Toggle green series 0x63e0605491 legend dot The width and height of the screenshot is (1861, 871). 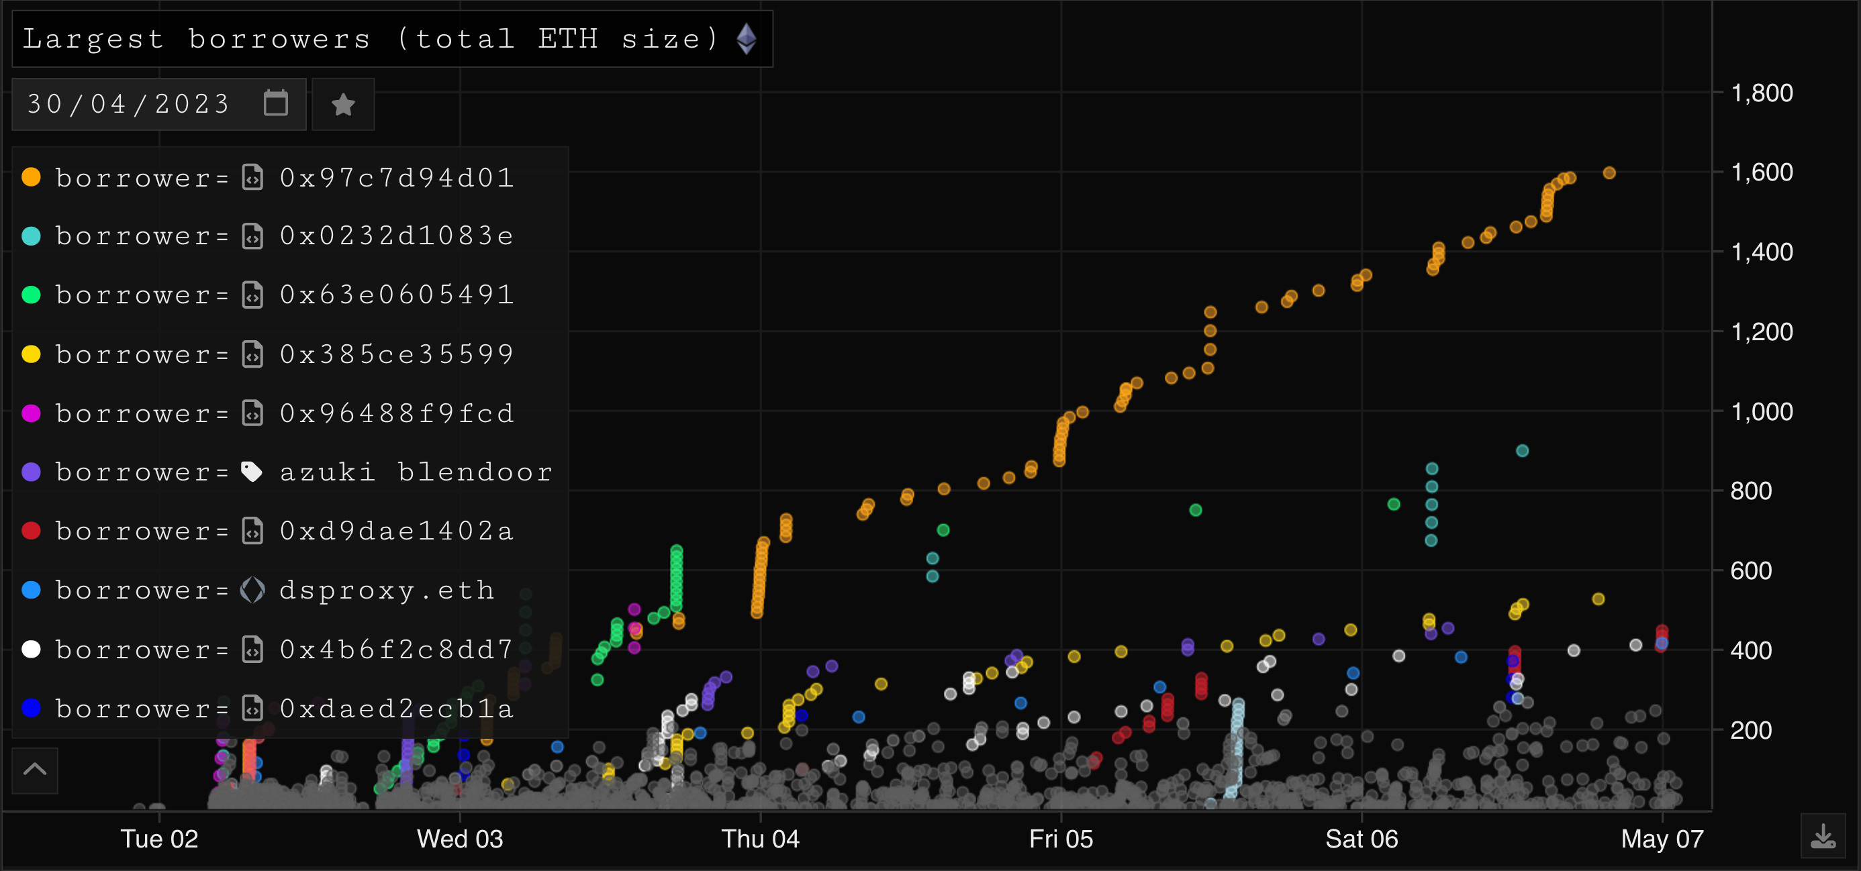click(x=31, y=295)
